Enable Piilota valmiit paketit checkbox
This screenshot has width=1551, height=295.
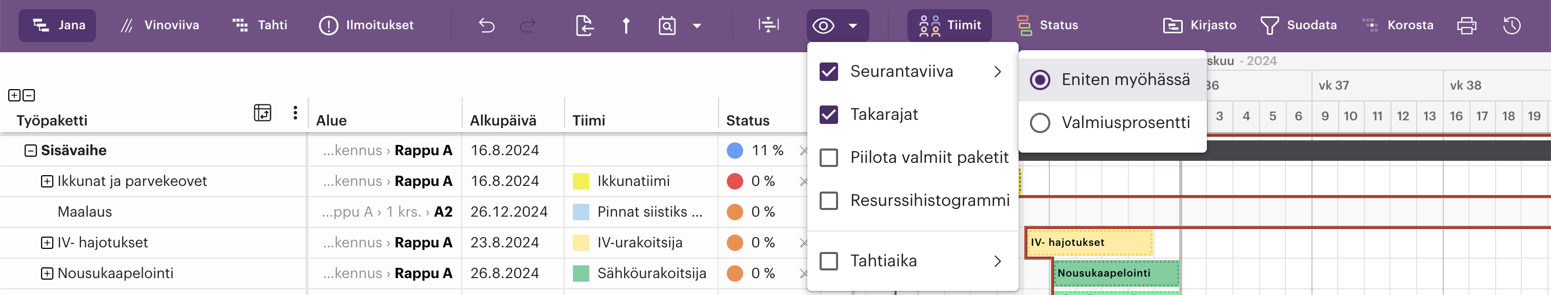[829, 157]
